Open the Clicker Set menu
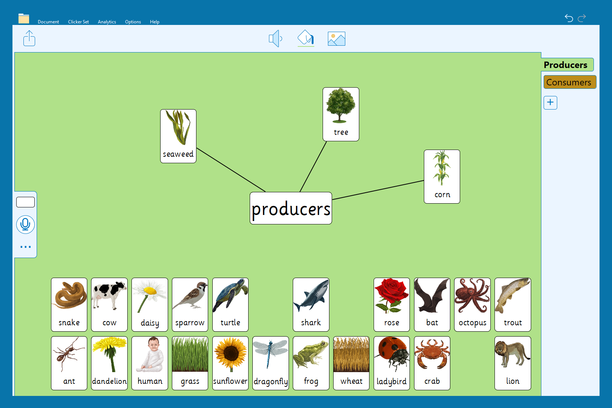The image size is (612, 408). (x=78, y=22)
